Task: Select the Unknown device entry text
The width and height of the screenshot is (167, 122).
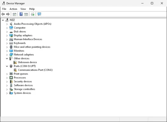Action: 27,62
